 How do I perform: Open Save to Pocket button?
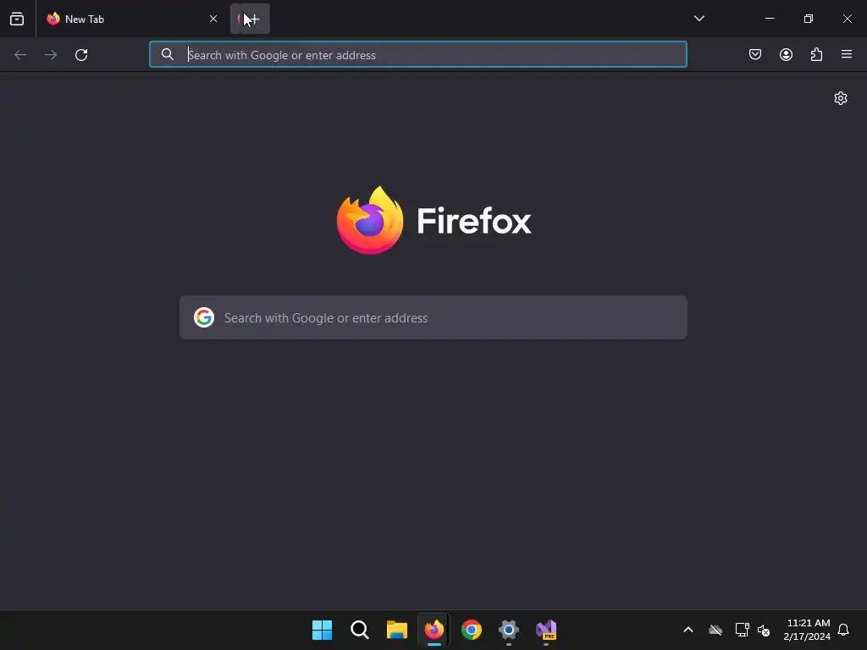(754, 54)
